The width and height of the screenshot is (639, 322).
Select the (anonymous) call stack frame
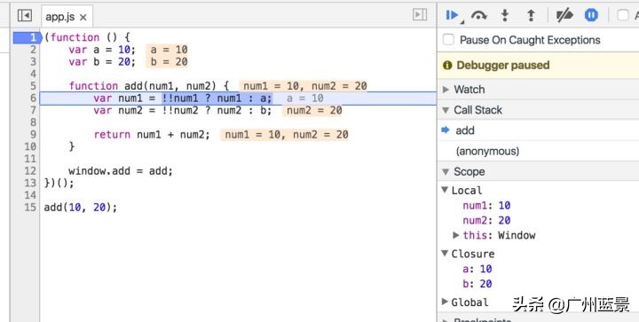pyautogui.click(x=538, y=151)
